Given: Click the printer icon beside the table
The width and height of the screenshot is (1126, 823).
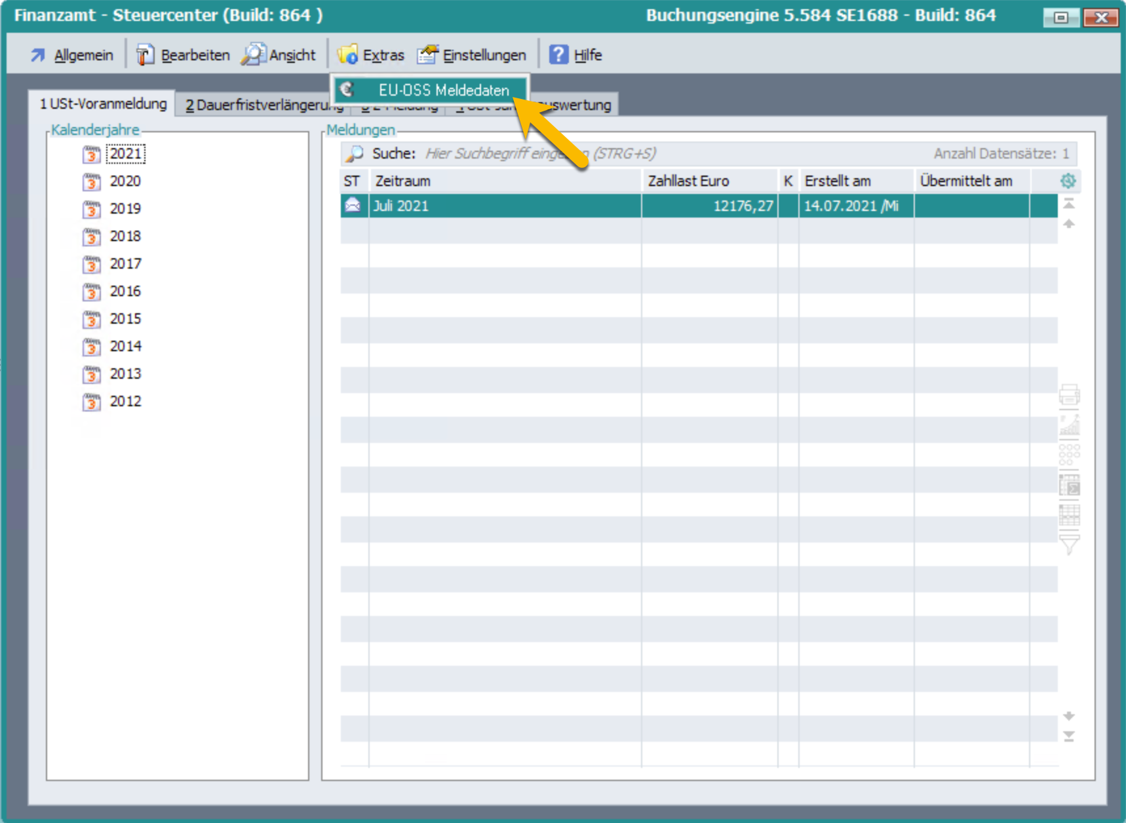Looking at the screenshot, I should click(x=1069, y=395).
